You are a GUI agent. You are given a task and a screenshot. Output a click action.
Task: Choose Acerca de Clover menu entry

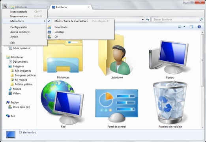(x=25, y=32)
